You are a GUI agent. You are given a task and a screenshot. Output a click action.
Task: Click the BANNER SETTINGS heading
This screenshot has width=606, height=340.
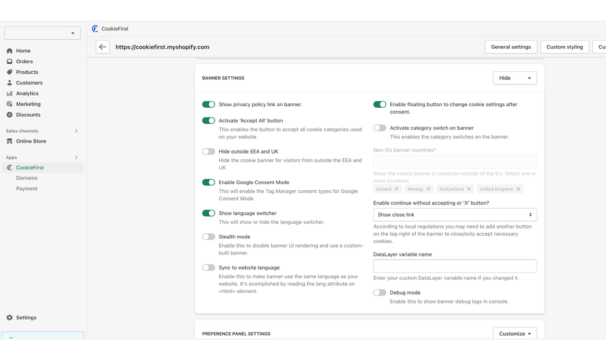click(x=223, y=78)
